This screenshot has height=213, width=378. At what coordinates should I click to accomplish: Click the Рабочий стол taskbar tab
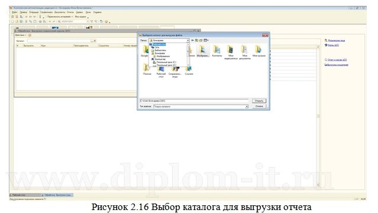(25, 195)
